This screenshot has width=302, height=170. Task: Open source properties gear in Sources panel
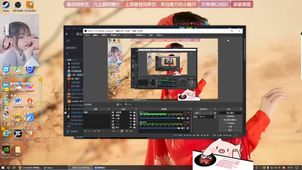click(x=122, y=131)
